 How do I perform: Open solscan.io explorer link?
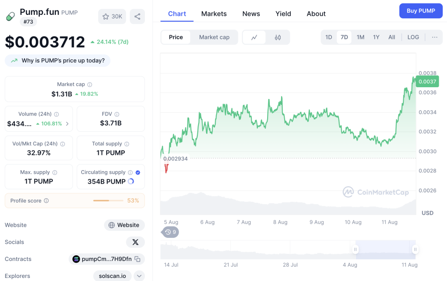pyautogui.click(x=112, y=276)
